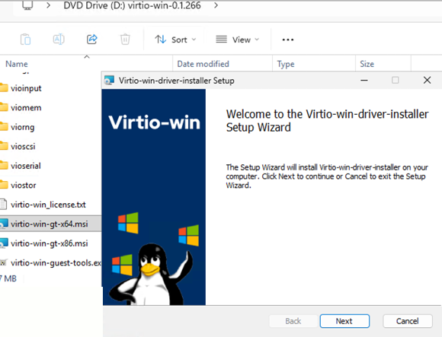This screenshot has height=337, width=442.
Task: Close the Virtio-win setup window
Action: tap(427, 80)
